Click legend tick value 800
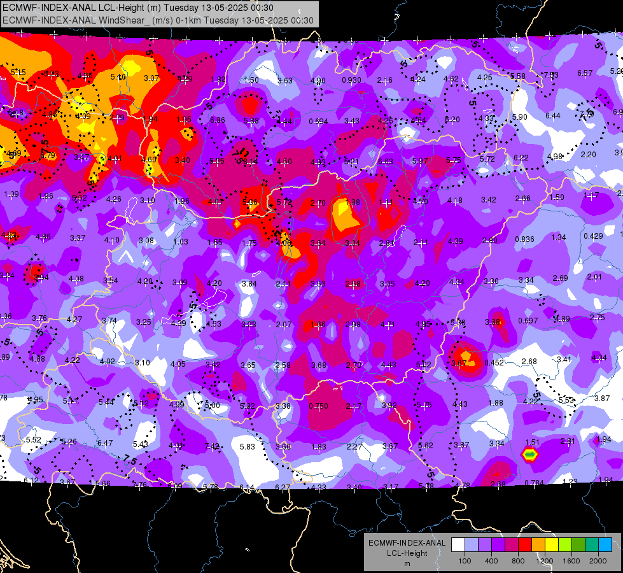 click(518, 561)
